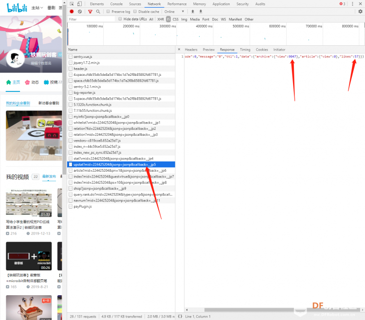The height and width of the screenshot is (320, 365).
Task: Open the robot featured video thumbnail
Action: pos(34,136)
